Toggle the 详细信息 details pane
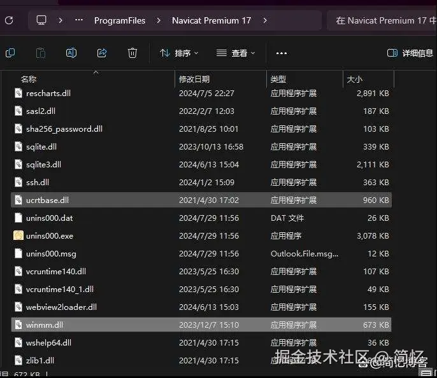437x378 pixels. [410, 53]
